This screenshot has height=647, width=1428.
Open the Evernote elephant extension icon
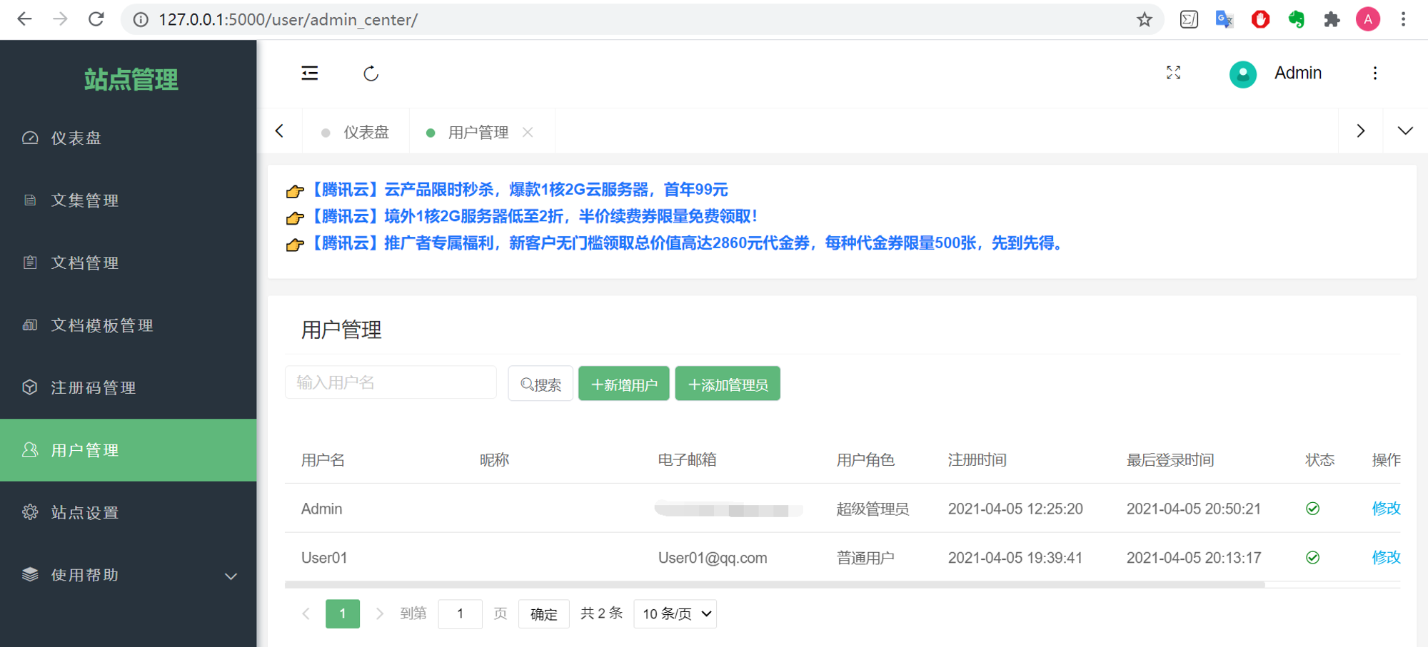[x=1297, y=19]
